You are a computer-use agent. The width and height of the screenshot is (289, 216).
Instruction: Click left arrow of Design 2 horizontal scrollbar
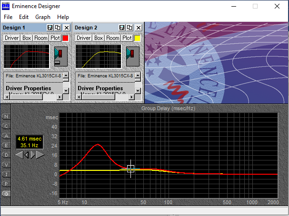click(x=79, y=97)
